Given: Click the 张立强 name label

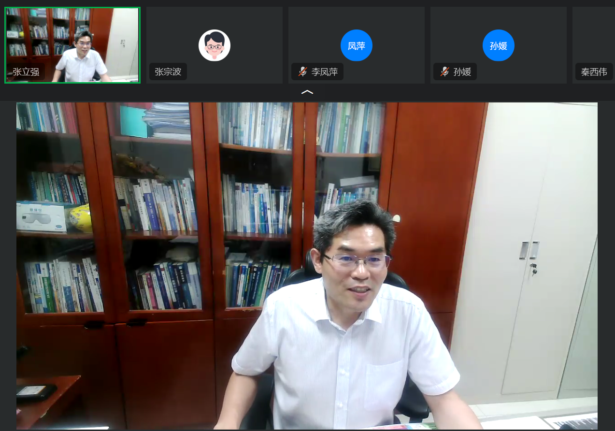Looking at the screenshot, I should click(26, 72).
